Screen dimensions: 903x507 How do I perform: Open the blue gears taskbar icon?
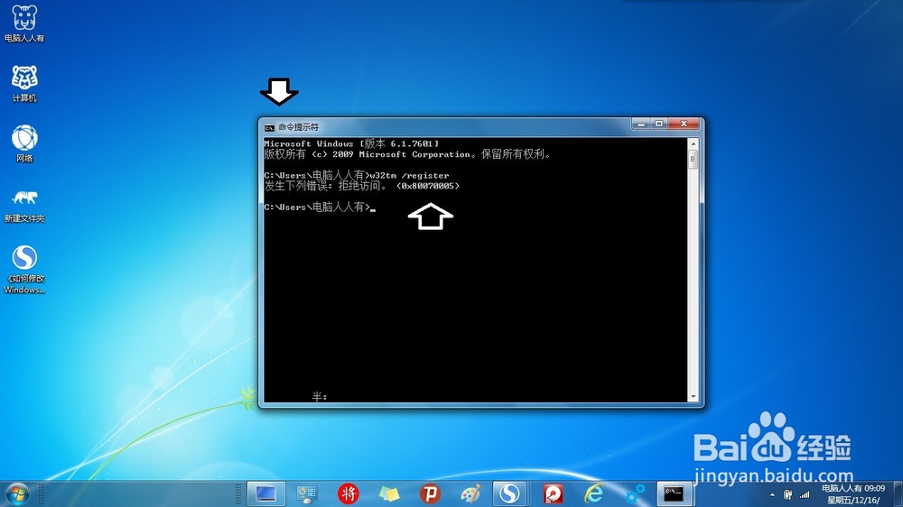pos(635,493)
